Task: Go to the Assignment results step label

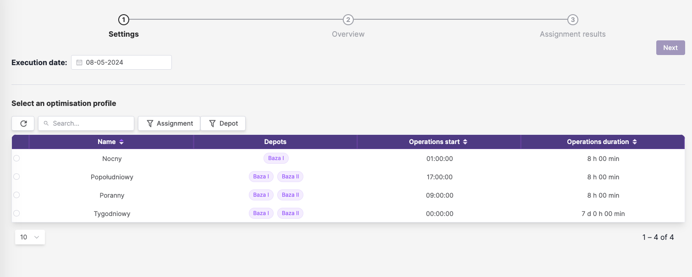Action: coord(573,34)
